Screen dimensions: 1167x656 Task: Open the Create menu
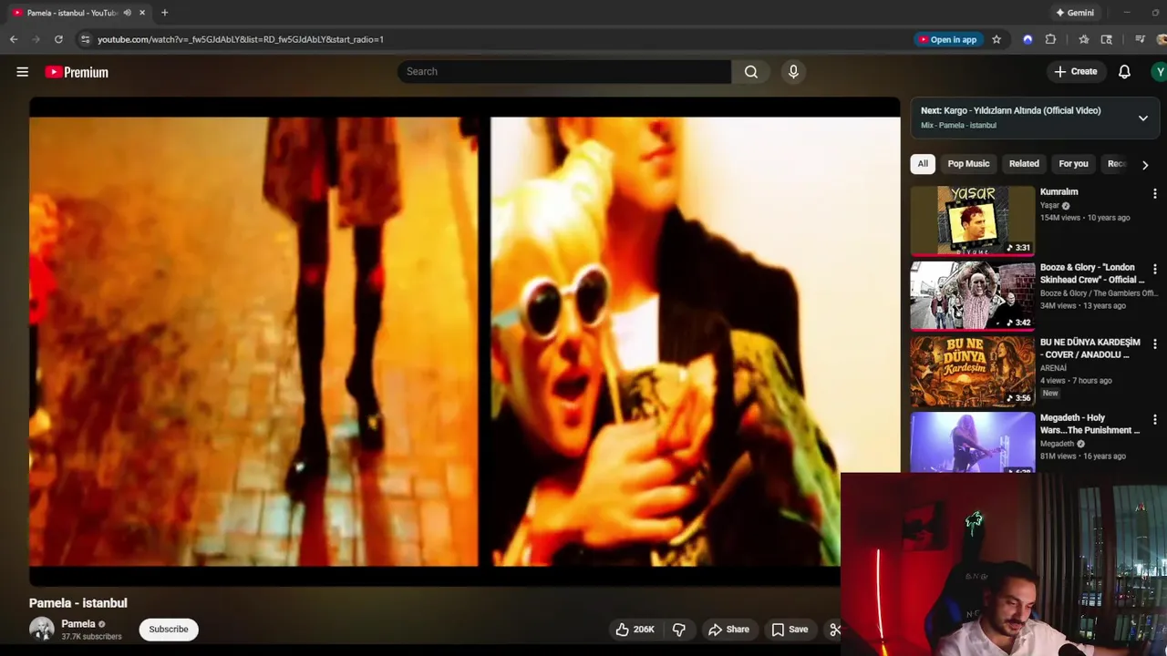pyautogui.click(x=1076, y=72)
